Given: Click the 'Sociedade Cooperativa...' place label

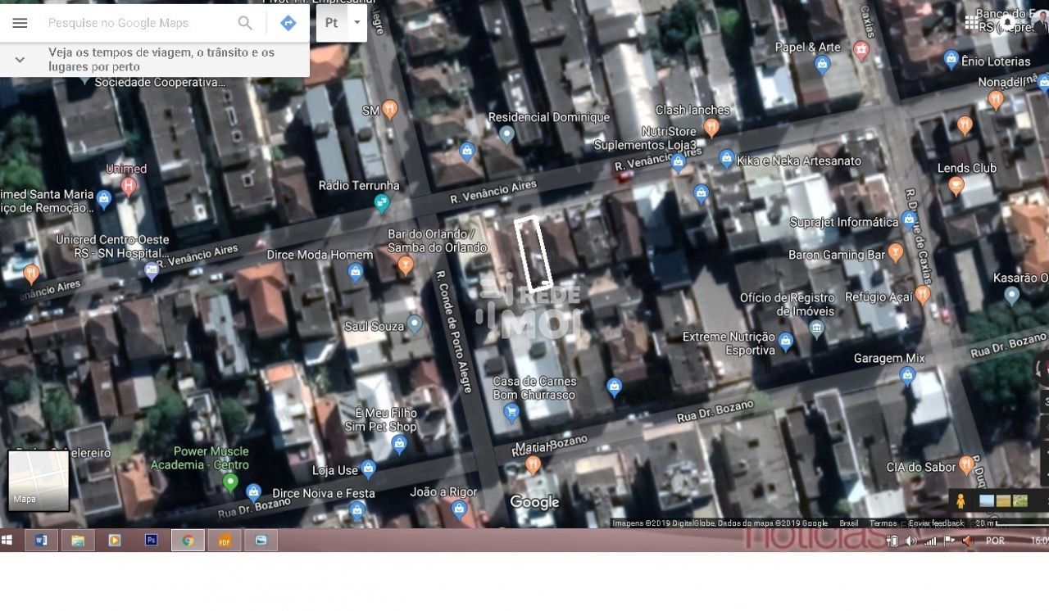Looking at the screenshot, I should tap(160, 82).
